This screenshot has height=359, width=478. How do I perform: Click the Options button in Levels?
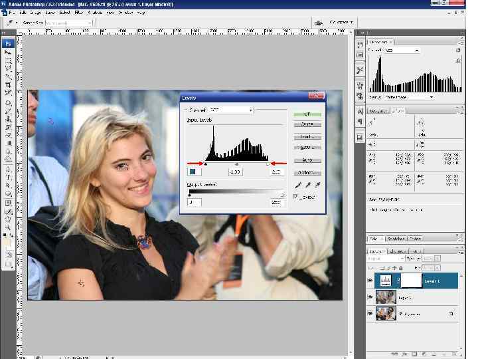tap(307, 173)
